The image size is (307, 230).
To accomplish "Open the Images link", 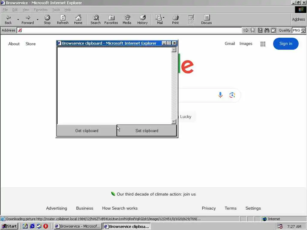I will [246, 44].
